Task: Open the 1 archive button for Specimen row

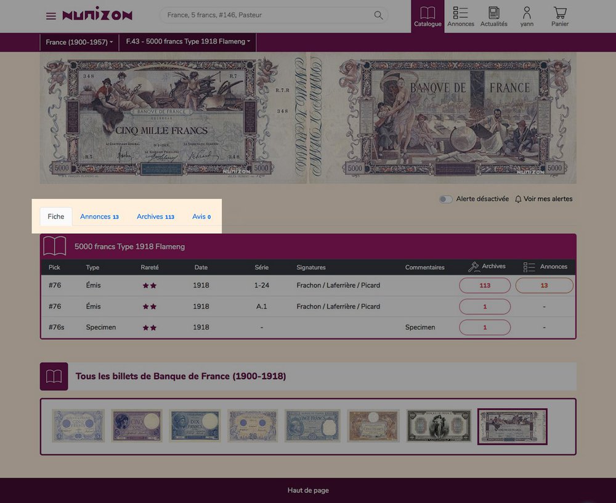Action: 485,328
